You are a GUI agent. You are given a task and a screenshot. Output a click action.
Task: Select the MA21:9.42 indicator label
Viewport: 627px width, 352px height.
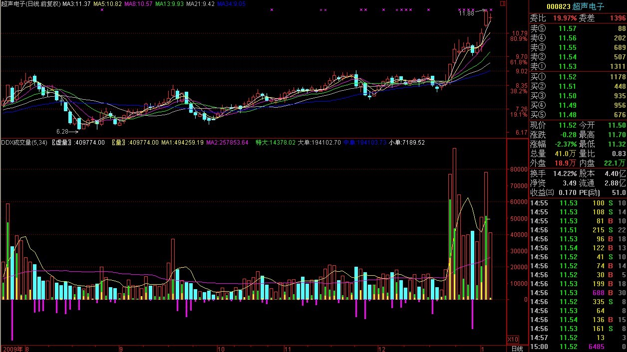coord(201,4)
